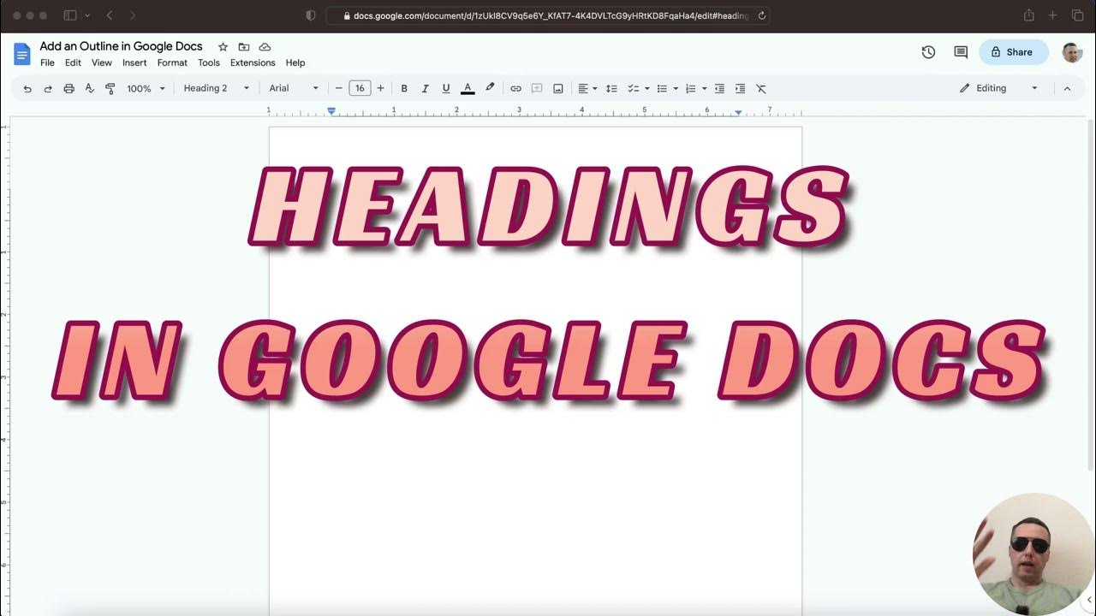The height and width of the screenshot is (616, 1096).
Task: Reload the page in Safari
Action: pos(761,15)
